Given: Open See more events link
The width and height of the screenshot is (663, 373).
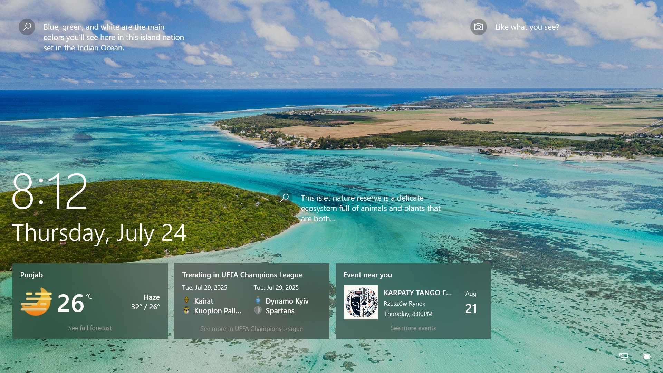Looking at the screenshot, I should pyautogui.click(x=413, y=328).
